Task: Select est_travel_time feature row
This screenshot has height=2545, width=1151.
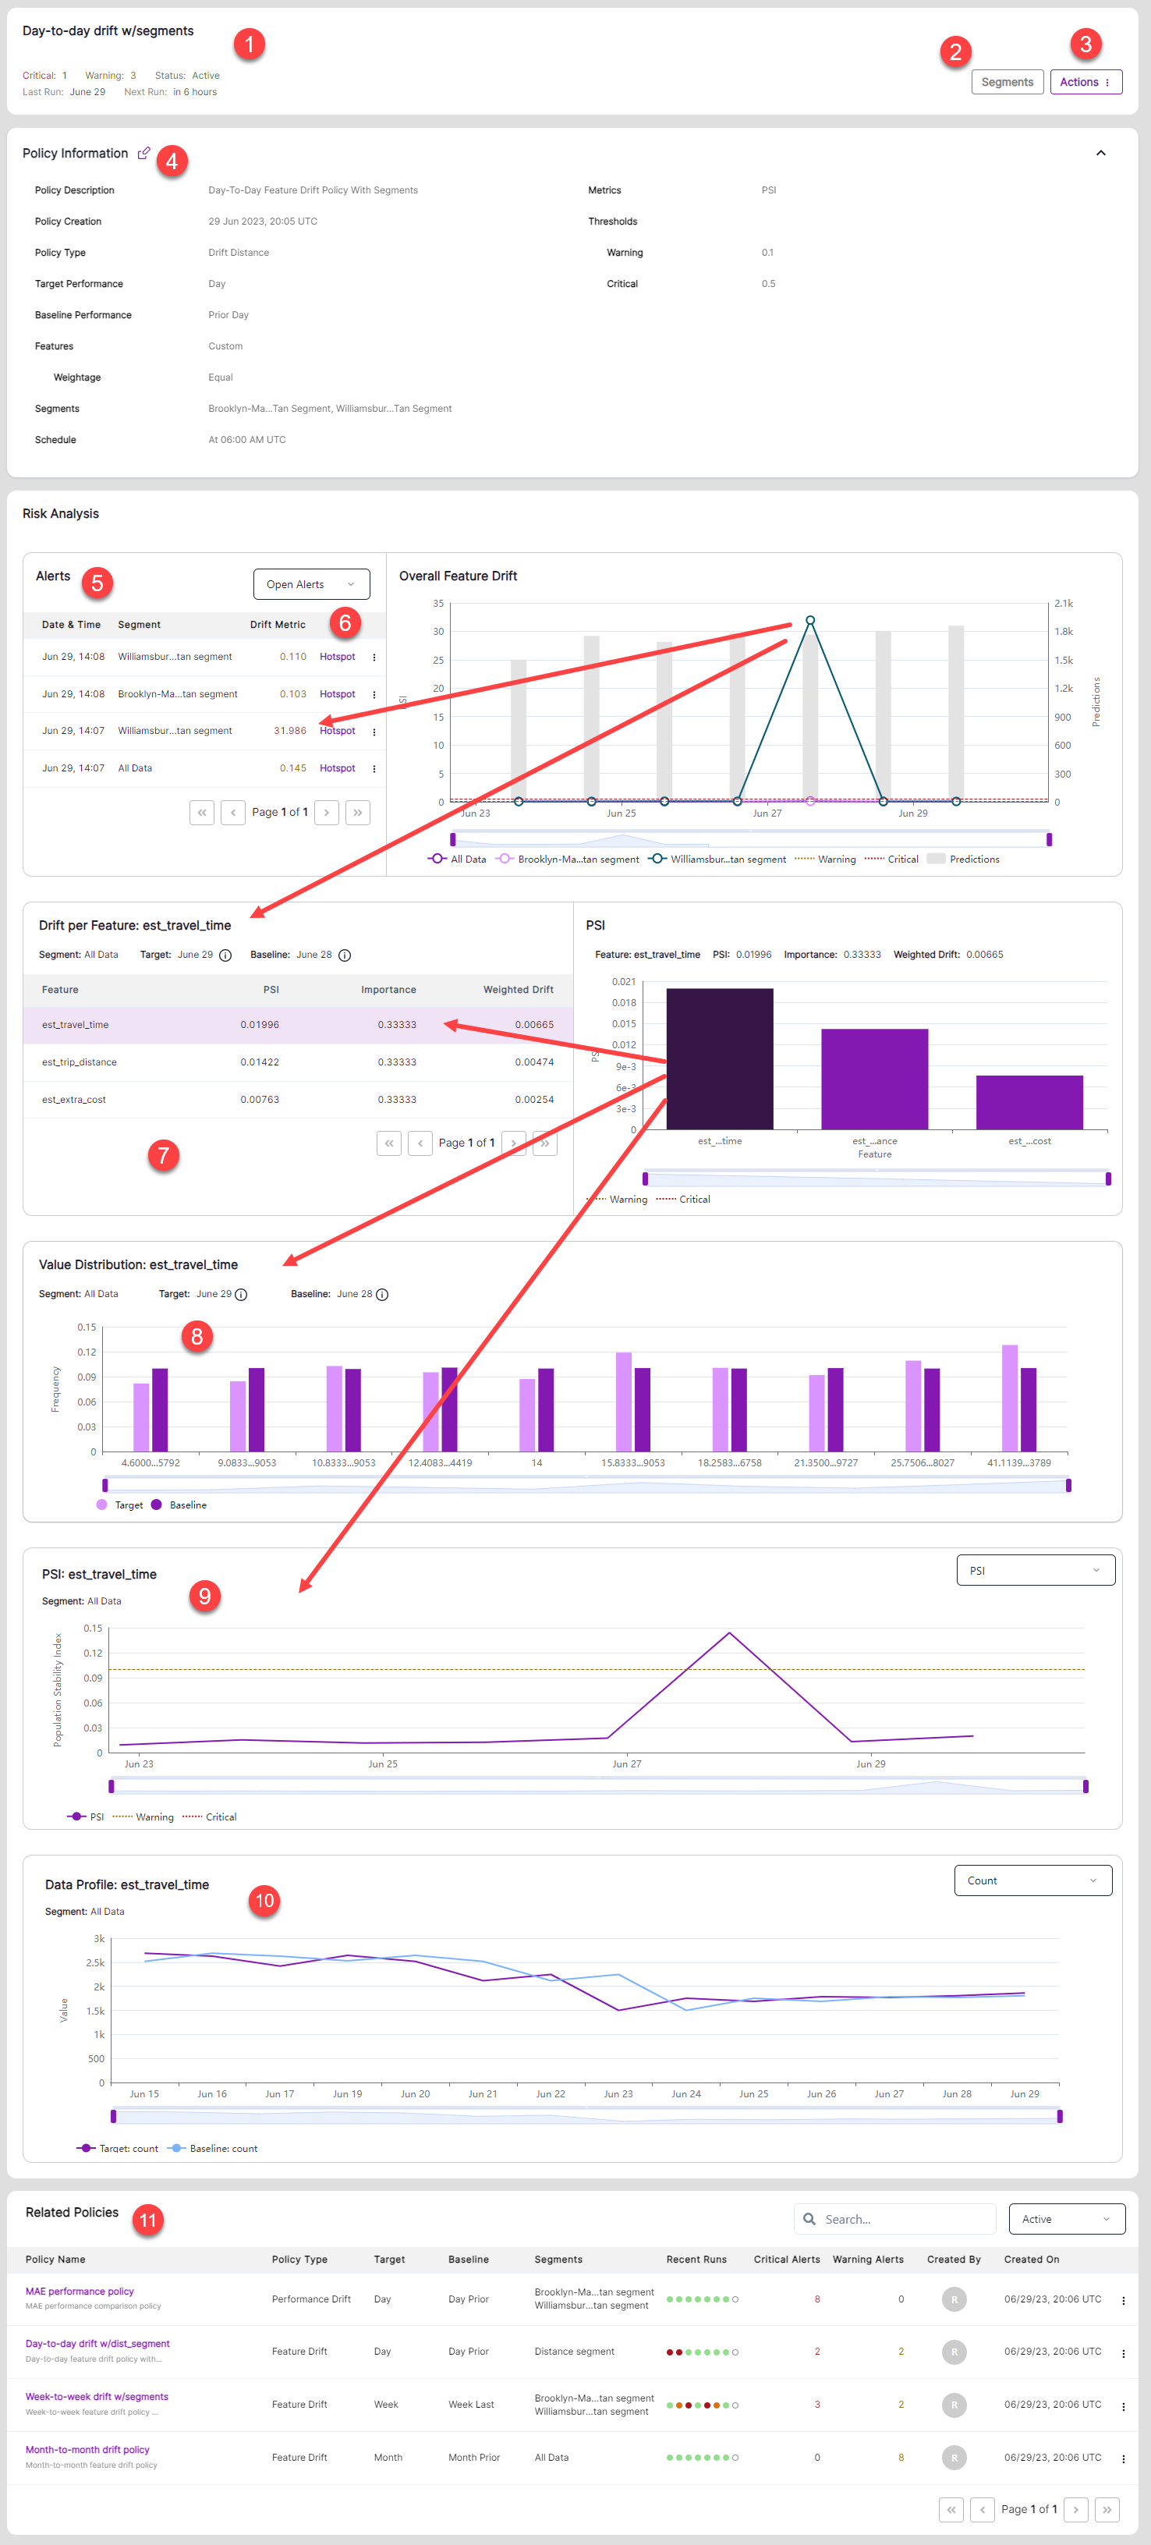Action: pyautogui.click(x=299, y=1026)
